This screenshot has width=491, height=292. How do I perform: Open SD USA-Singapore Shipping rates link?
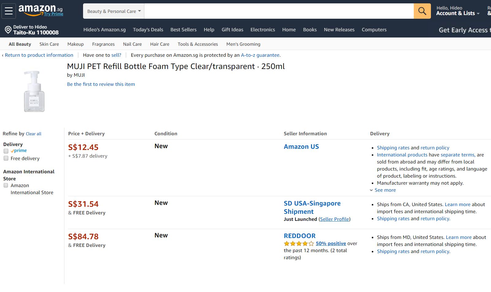pos(393,219)
